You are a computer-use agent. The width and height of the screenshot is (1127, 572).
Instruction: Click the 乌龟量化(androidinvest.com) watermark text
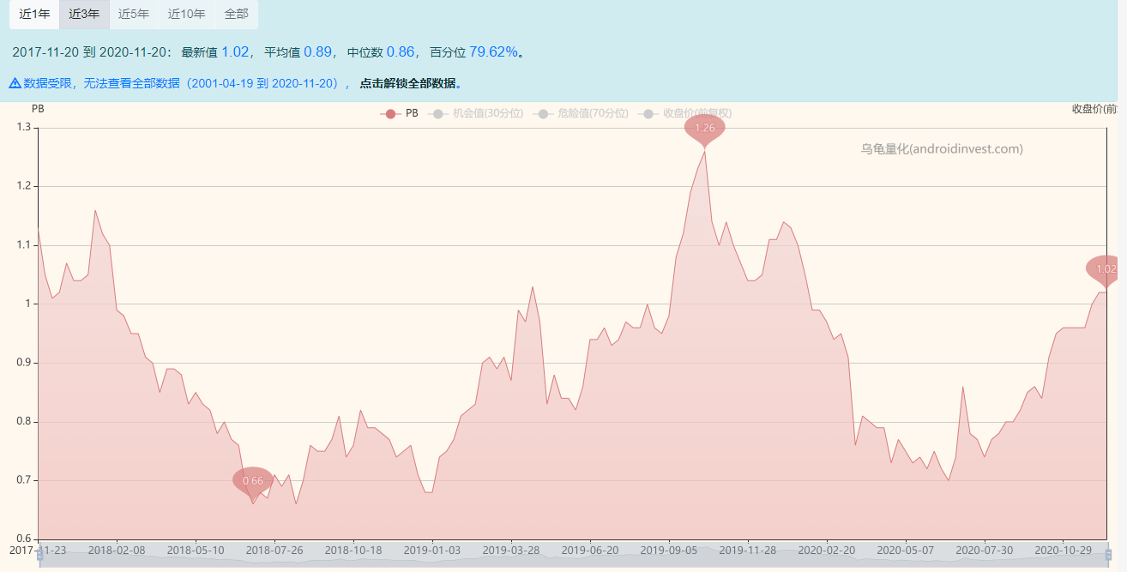(942, 148)
